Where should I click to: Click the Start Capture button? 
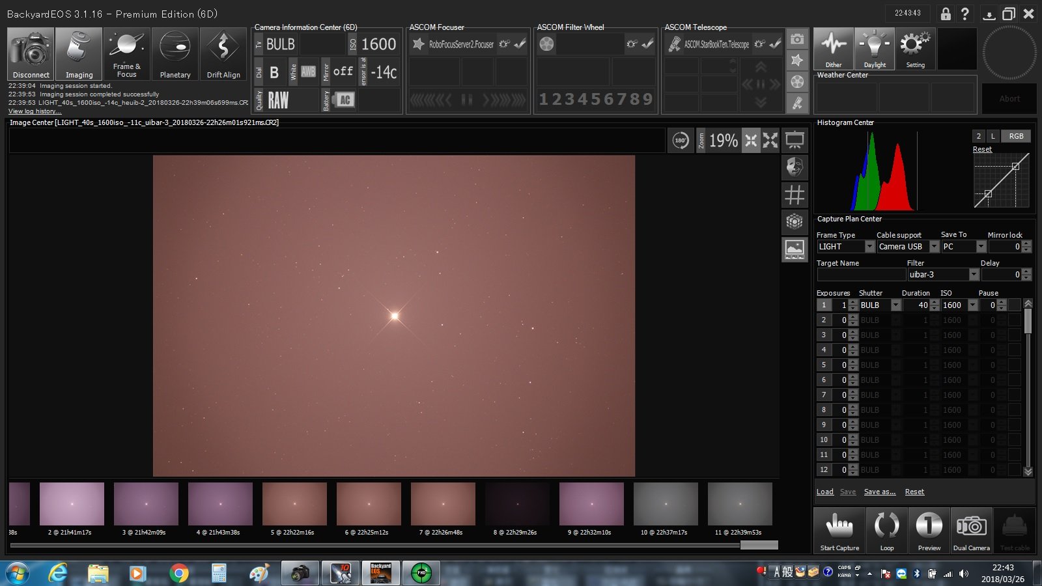pyautogui.click(x=839, y=531)
